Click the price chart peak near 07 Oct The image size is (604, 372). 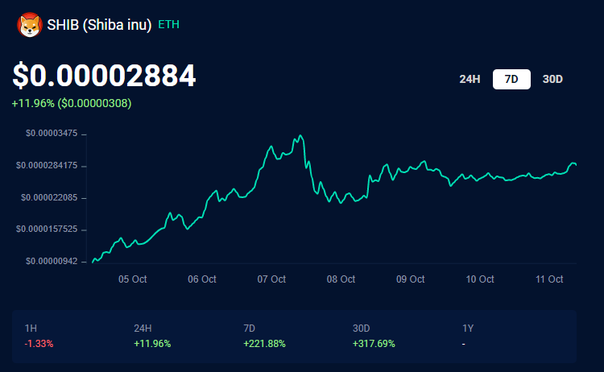pyautogui.click(x=300, y=136)
